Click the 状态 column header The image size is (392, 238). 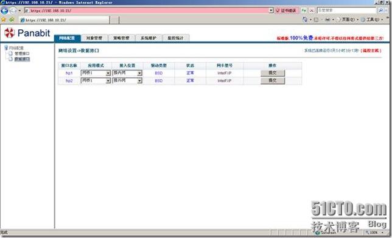[191, 66]
